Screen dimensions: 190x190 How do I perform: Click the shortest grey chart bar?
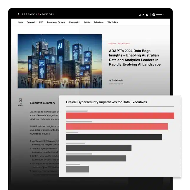click(x=77, y=169)
